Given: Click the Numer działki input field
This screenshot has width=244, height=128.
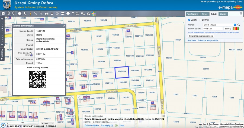Looking at the screenshot, I should [x=213, y=28].
